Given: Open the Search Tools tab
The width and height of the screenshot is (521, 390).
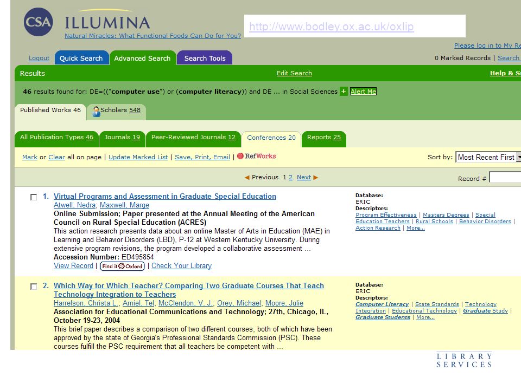Looking at the screenshot, I should click(205, 58).
